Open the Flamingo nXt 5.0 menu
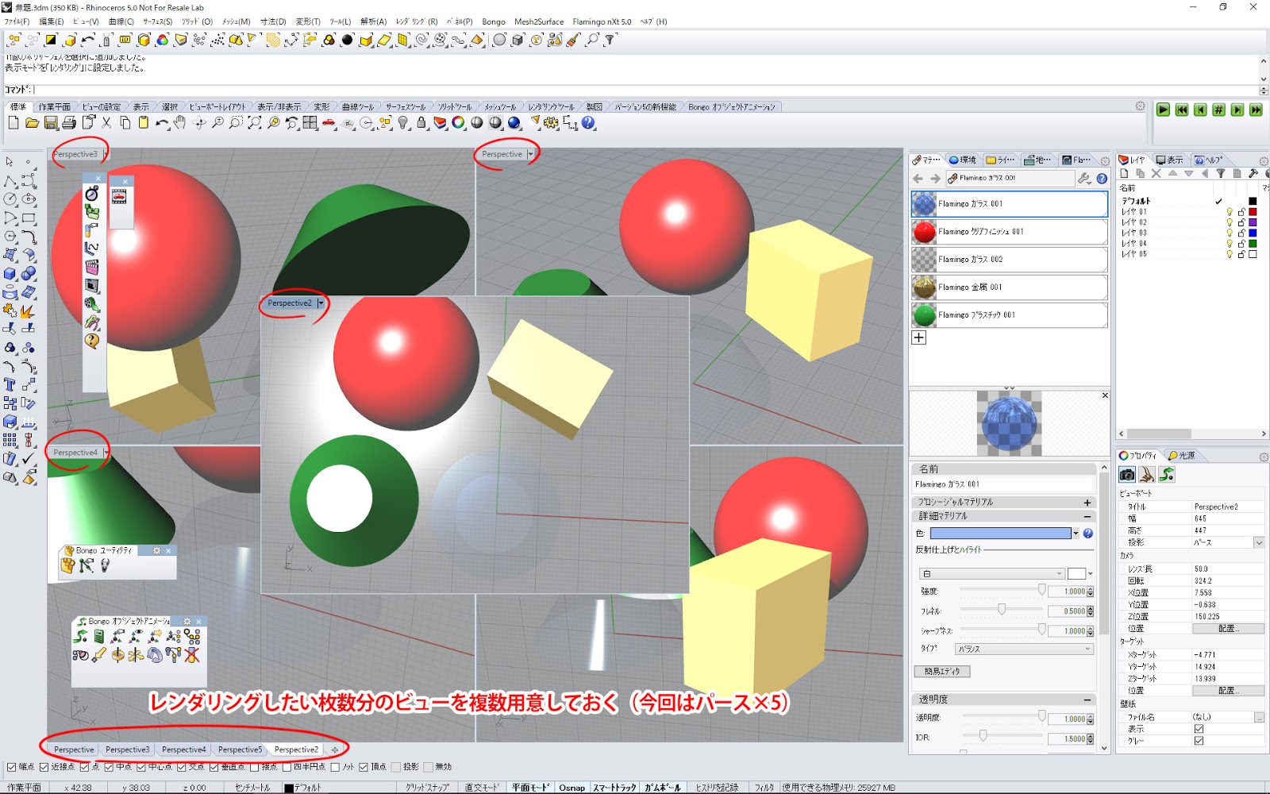The width and height of the screenshot is (1270, 794). [602, 21]
